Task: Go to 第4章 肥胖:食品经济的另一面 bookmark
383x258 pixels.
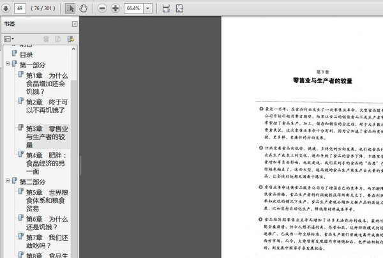Action: click(x=47, y=163)
